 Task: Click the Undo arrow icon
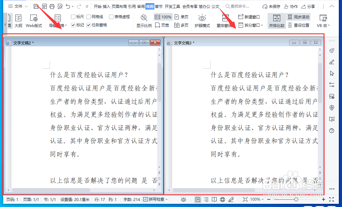tap(68, 6)
